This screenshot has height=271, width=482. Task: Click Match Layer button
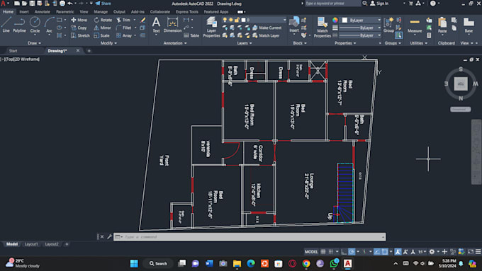pos(266,35)
